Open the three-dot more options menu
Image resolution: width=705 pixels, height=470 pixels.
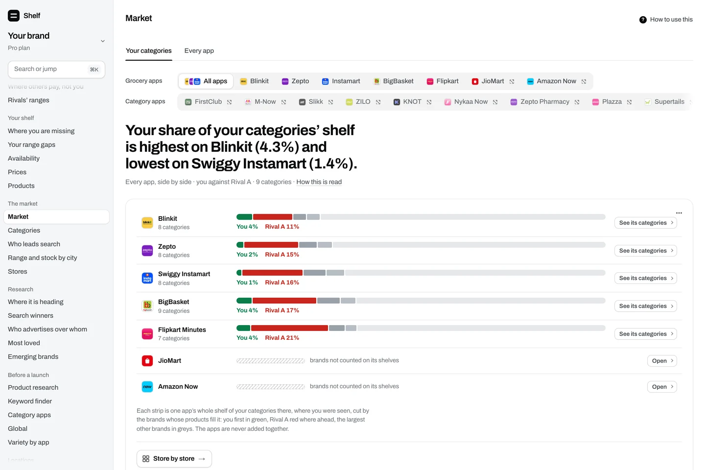click(679, 213)
